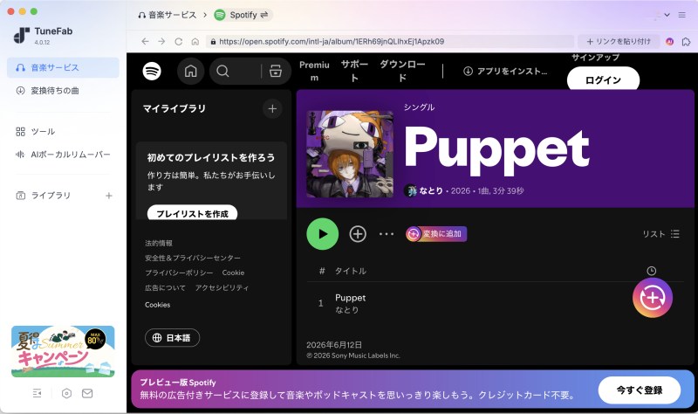
Task: Add new library with plus icon
Action: pos(108,196)
